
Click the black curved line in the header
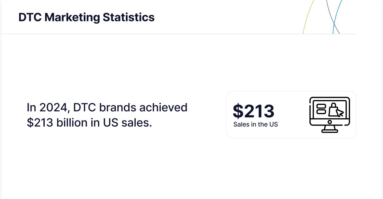tap(332, 16)
